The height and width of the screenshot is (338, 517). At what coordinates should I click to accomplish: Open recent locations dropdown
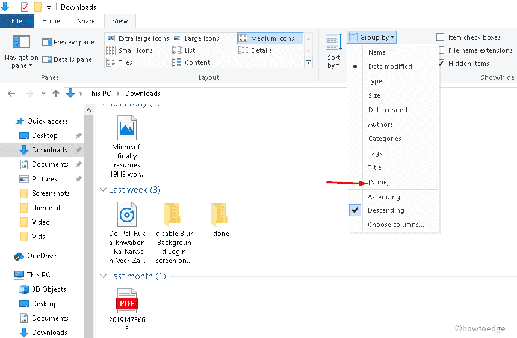click(x=43, y=94)
